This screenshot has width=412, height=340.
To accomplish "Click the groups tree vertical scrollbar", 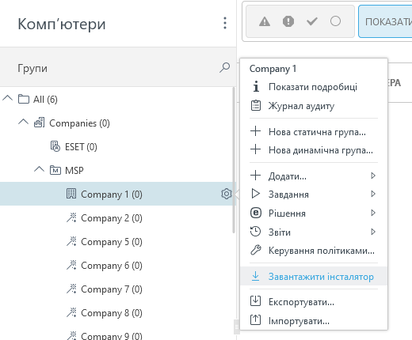I will [234, 161].
